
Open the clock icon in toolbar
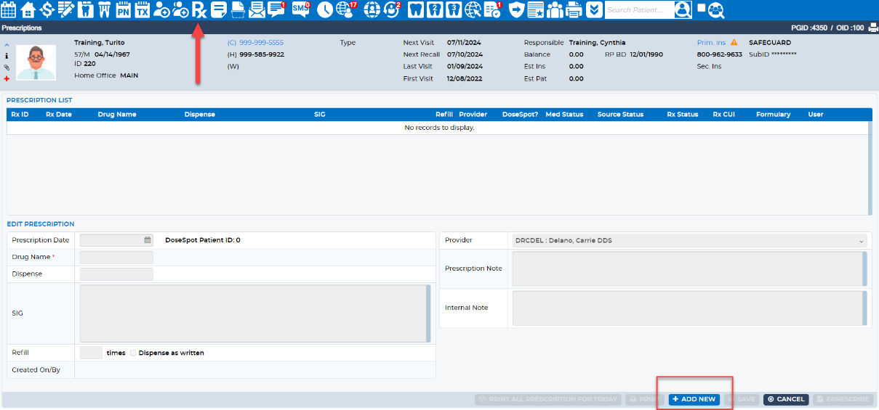click(x=324, y=9)
